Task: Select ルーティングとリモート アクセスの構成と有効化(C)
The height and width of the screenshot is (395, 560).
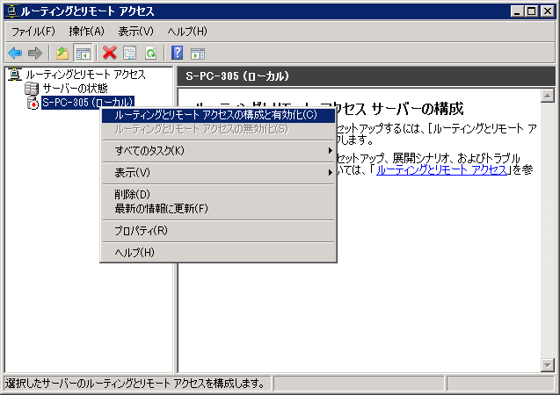Action: point(215,115)
